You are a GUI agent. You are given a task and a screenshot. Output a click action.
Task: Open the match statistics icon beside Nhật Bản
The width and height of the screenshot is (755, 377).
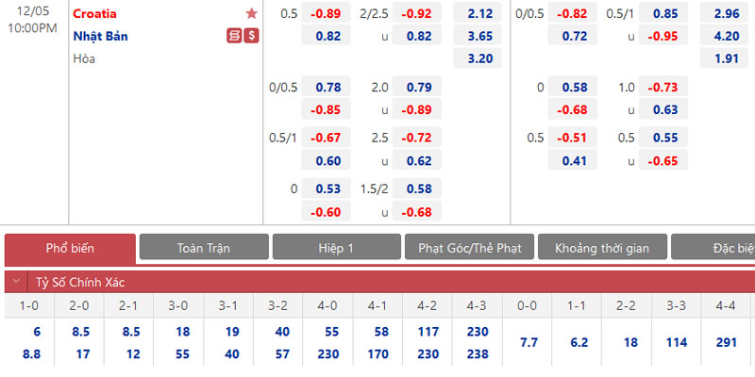click(x=234, y=36)
